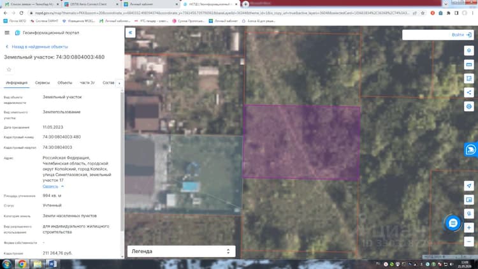Image resolution: width=478 pixels, height=269 pixels.
Task: Click cadastral cost 211 264,76 руб.
Action: tap(57, 253)
